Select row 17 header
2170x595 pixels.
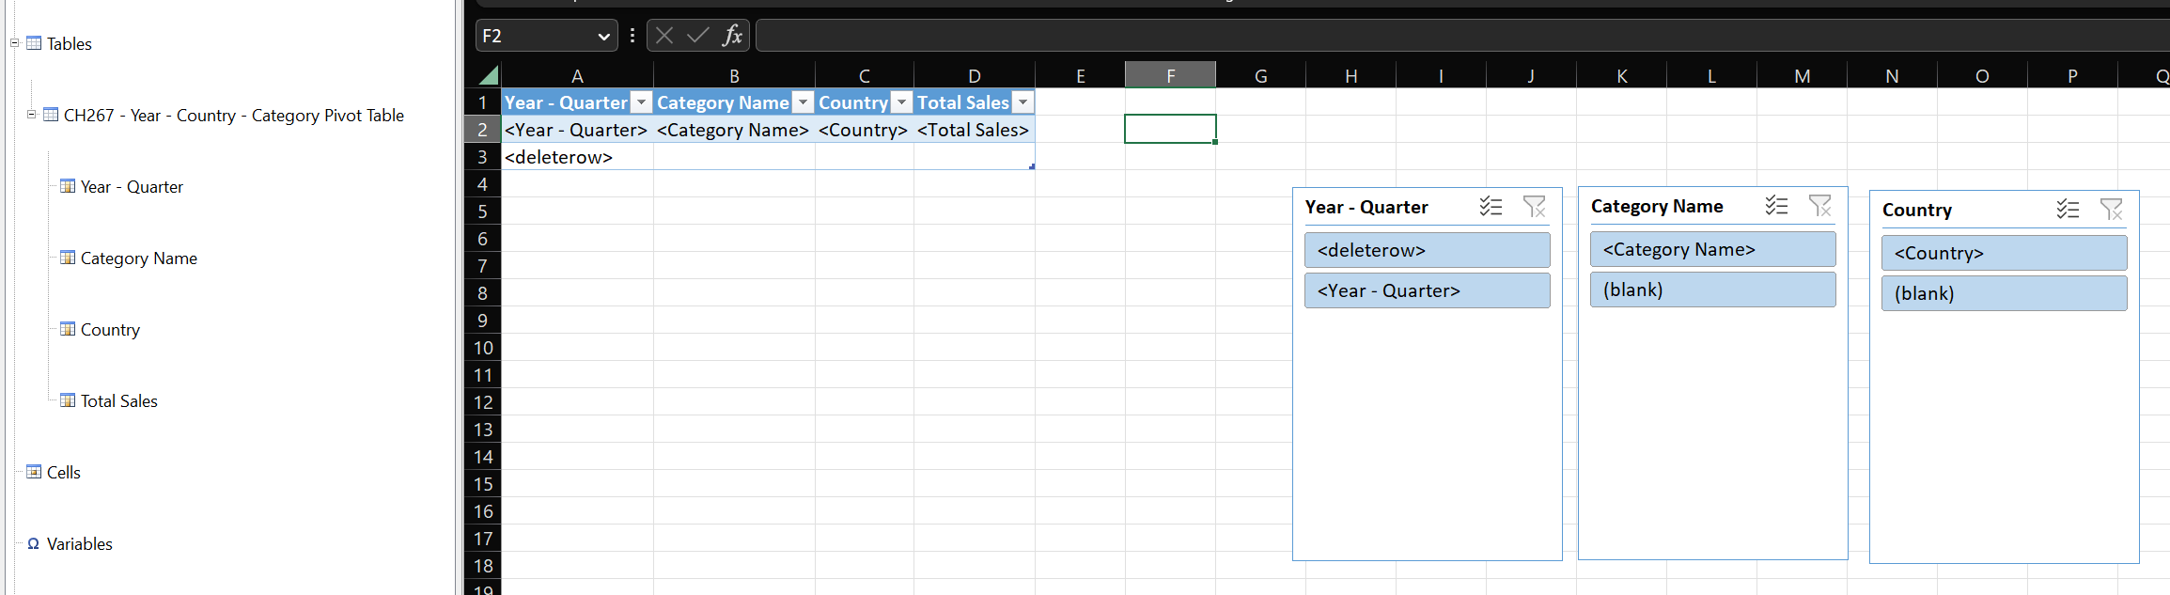(x=482, y=539)
